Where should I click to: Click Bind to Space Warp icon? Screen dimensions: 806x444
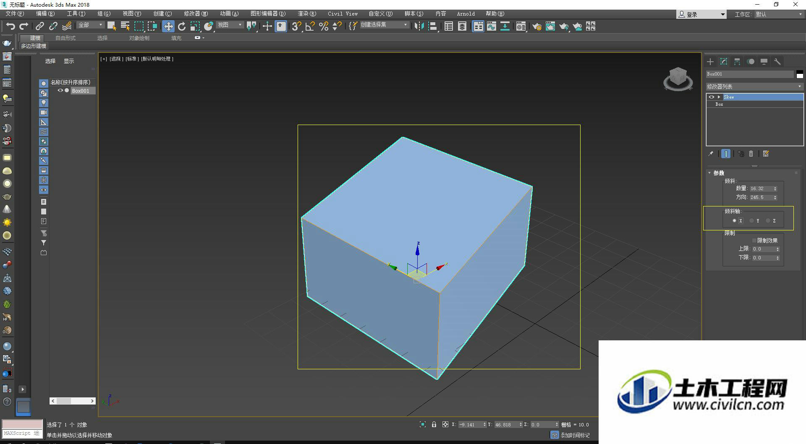tap(67, 26)
